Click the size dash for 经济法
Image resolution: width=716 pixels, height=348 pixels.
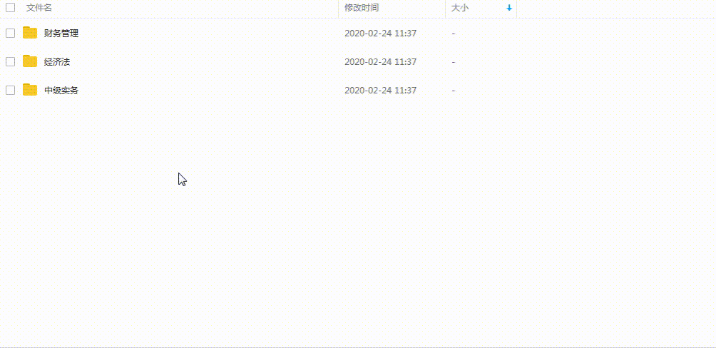(454, 62)
